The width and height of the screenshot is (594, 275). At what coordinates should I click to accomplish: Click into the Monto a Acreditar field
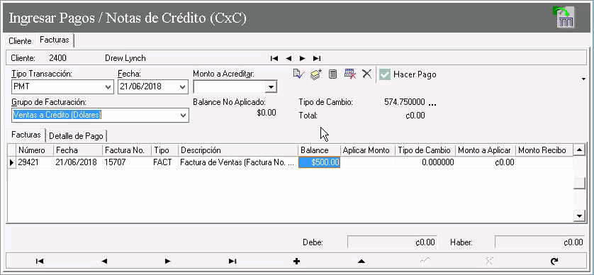point(230,86)
